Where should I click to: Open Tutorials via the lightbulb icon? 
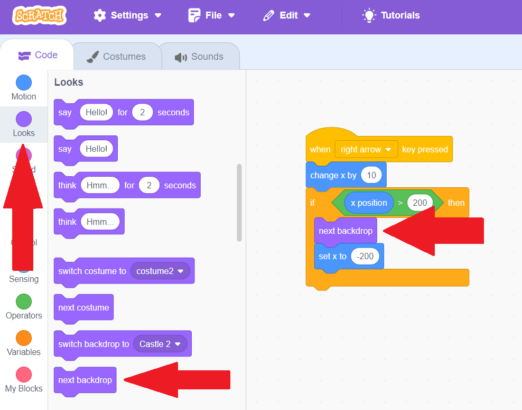pos(369,15)
